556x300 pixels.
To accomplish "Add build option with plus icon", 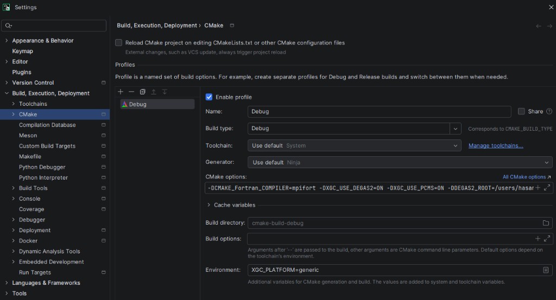I will 538,238.
